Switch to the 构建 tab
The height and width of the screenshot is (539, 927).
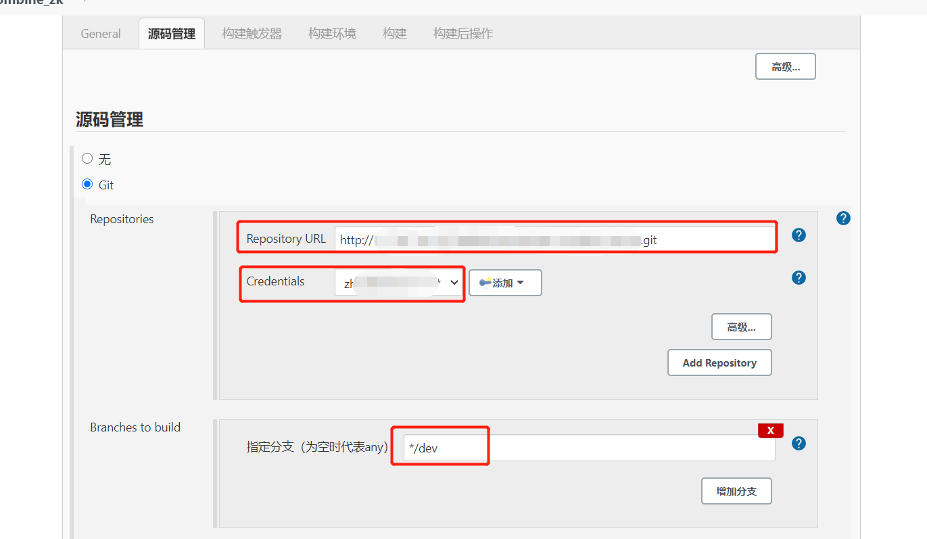pos(395,34)
